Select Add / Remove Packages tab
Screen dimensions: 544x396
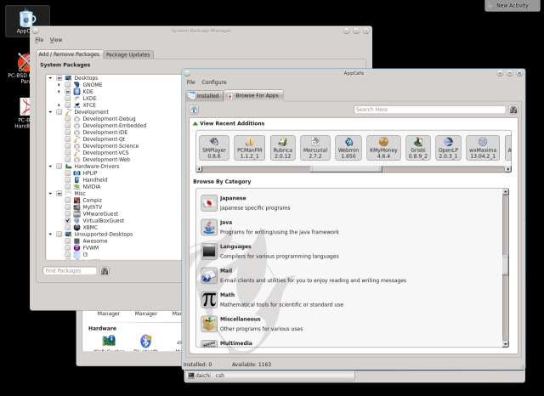click(x=70, y=54)
